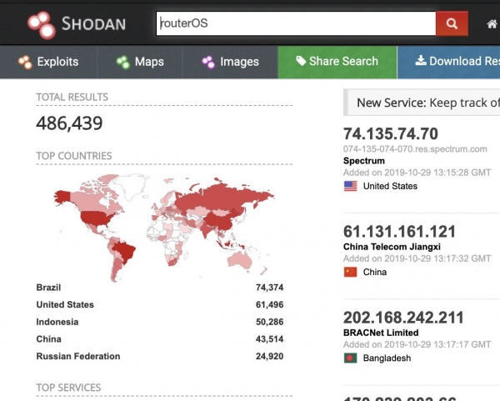Open result IP 61.131.161.121
This screenshot has width=500, height=401.
(x=399, y=231)
